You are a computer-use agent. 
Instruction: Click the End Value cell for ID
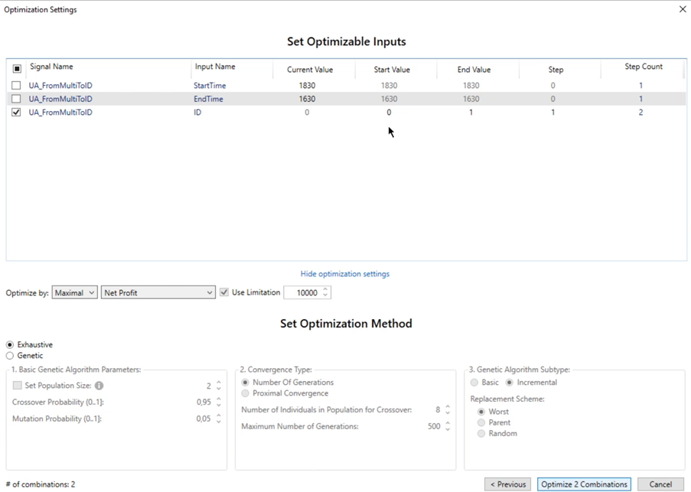471,112
